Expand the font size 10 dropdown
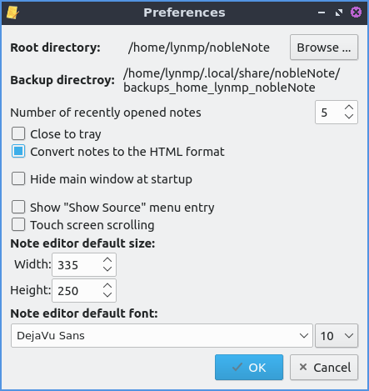The height and width of the screenshot is (391, 369). (337, 336)
